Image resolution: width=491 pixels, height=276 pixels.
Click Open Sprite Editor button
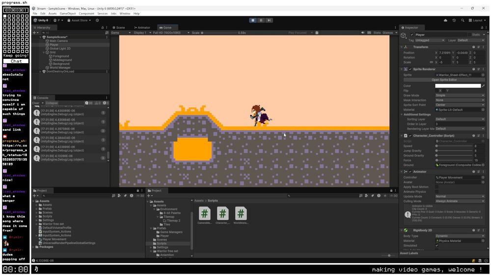[444, 80]
